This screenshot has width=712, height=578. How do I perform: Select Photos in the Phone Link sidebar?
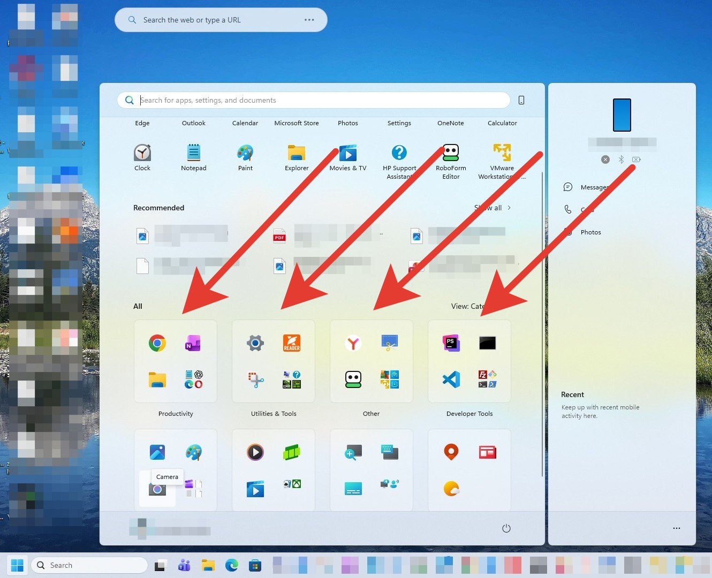tap(590, 232)
